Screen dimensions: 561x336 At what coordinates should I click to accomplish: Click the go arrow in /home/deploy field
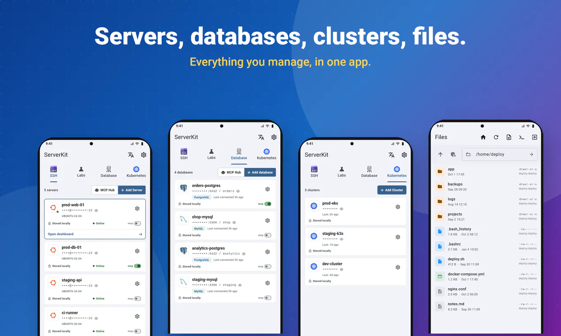531,154
